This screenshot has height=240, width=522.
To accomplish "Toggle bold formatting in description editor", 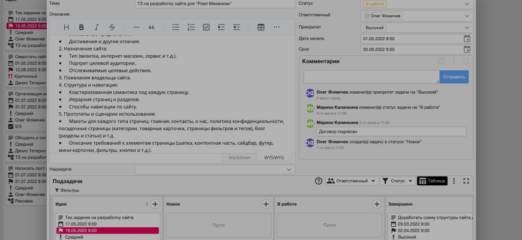I will coord(81,27).
